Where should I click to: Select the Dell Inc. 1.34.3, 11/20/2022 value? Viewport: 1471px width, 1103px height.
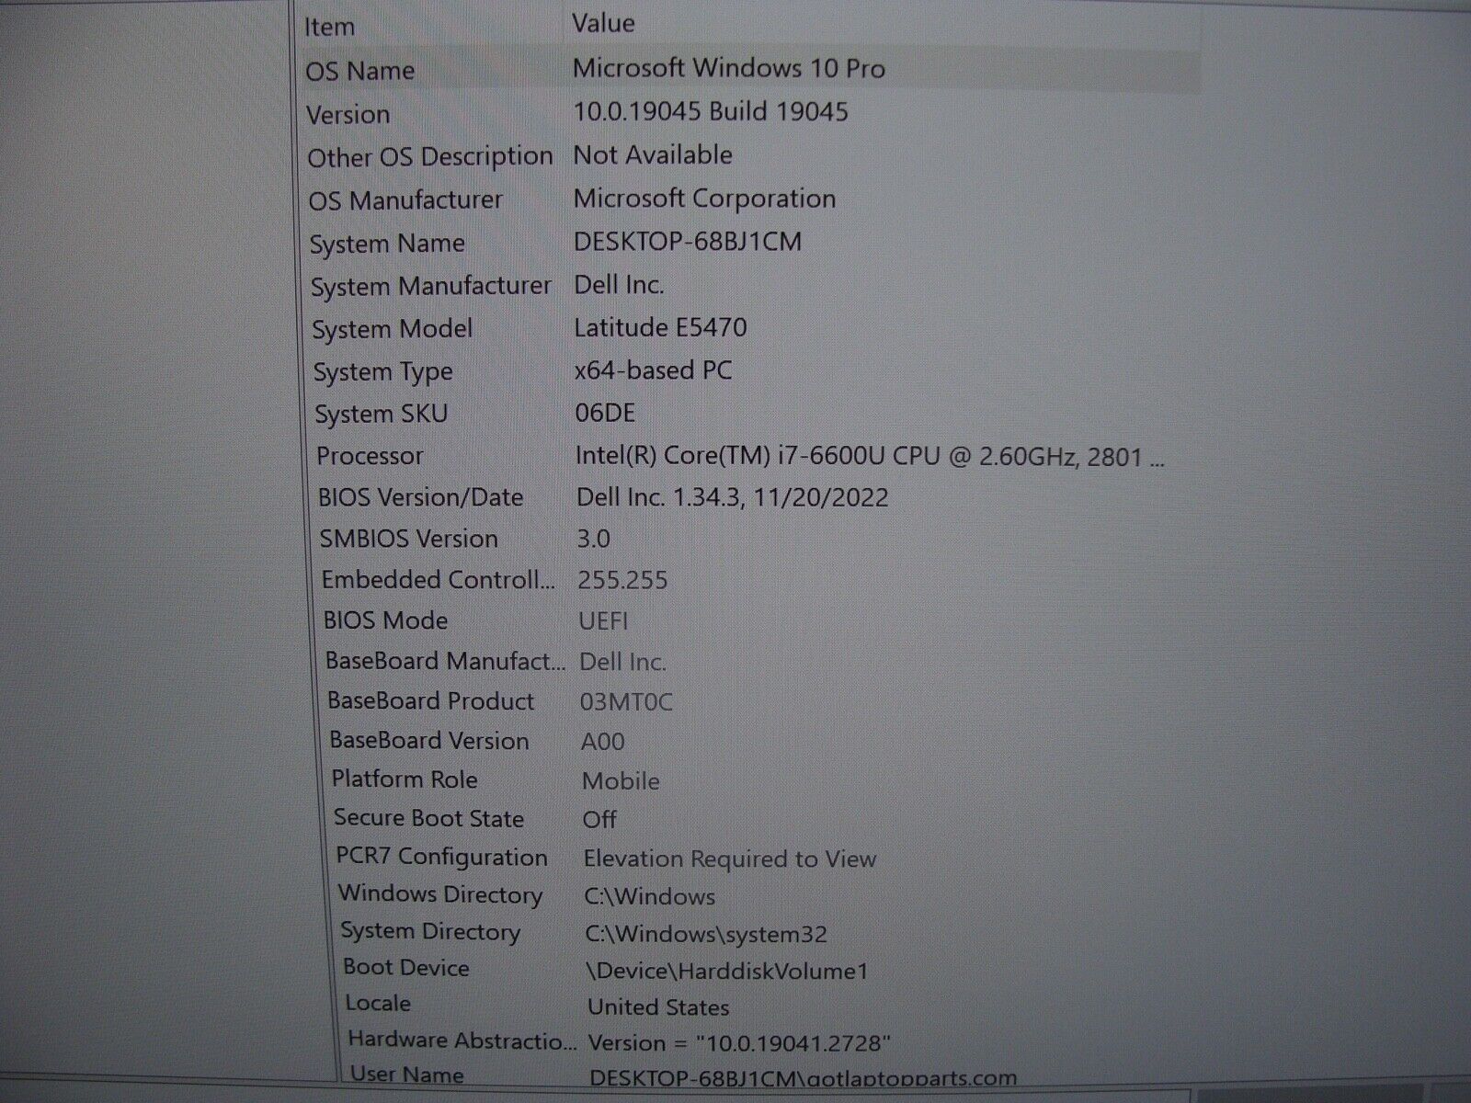coord(733,498)
